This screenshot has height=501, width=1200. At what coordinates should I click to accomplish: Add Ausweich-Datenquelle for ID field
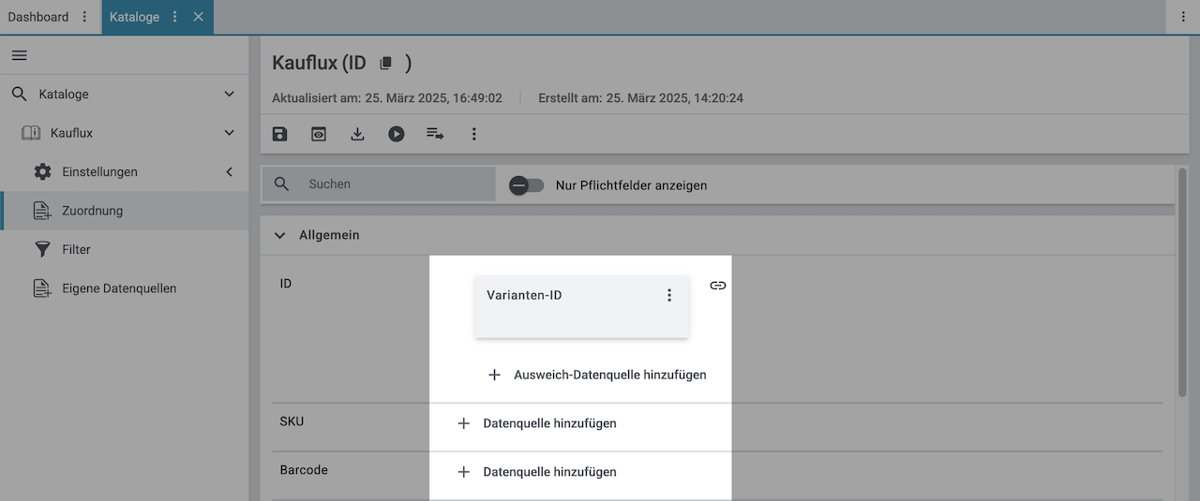pos(597,375)
